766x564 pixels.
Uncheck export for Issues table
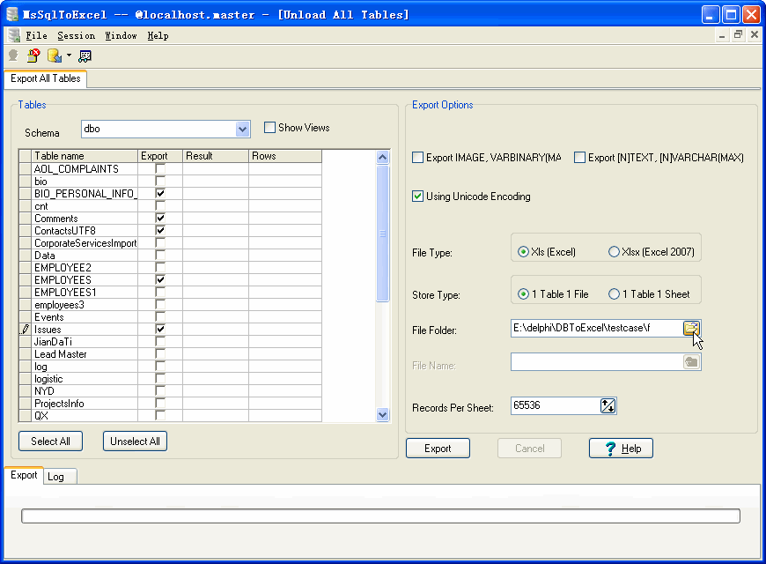159,330
